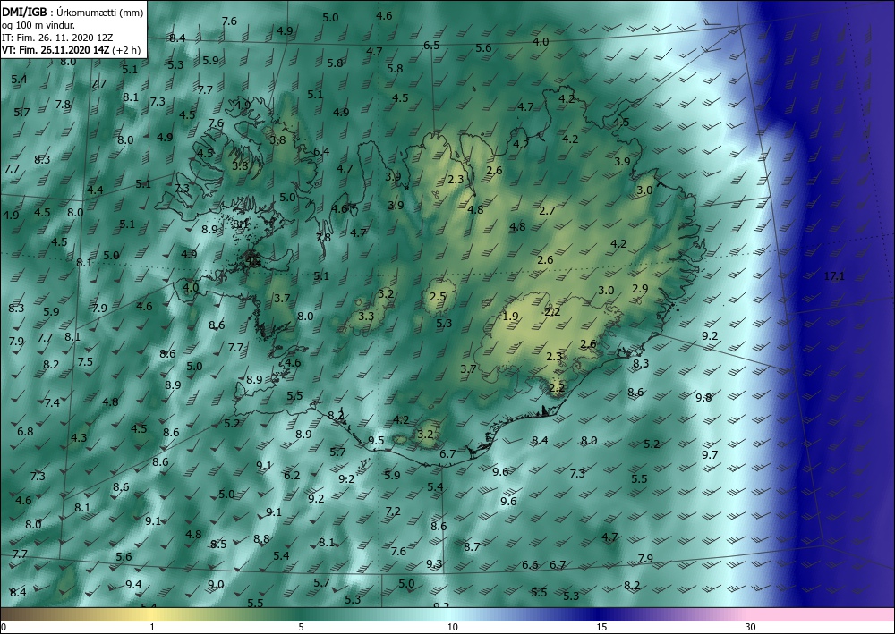Viewport: 895px width, 634px height.
Task: Click the 2.7 value in the north
Action: (x=547, y=210)
